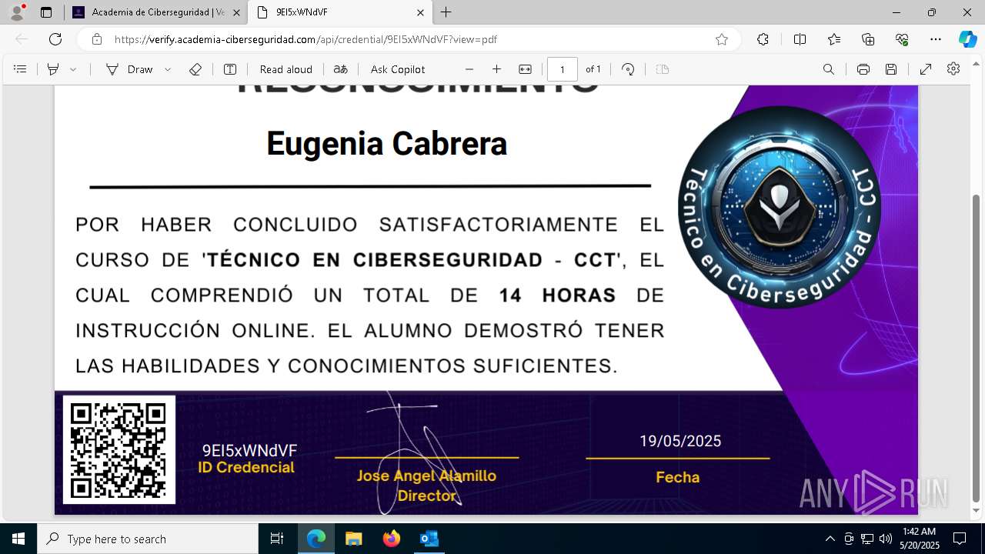985x554 pixels.
Task: Open Settings and more menu
Action: [x=936, y=39]
